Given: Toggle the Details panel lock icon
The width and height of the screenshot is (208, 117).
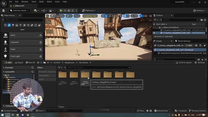Looking at the screenshot, I should tap(205, 45).
